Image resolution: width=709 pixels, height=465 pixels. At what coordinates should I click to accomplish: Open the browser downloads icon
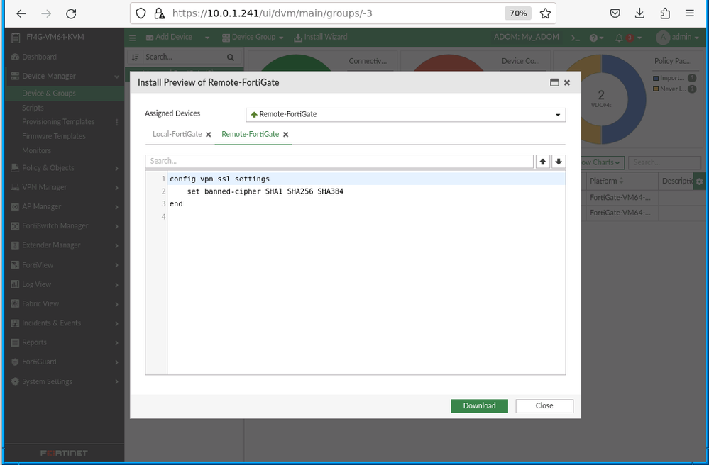pos(640,13)
